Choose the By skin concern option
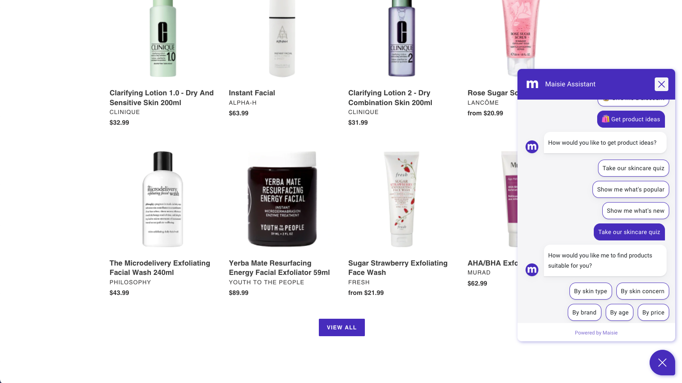Viewport: 682px width, 383px height. tap(642, 291)
